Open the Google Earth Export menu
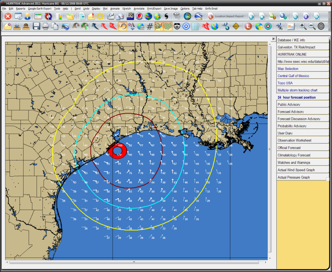 pos(40,8)
